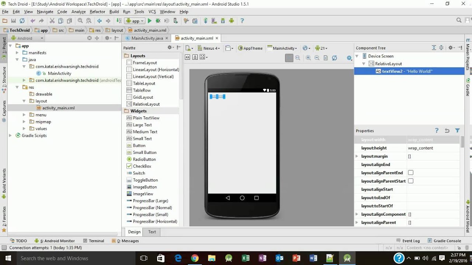Select activity_main.xml in project tree
This screenshot has height=265, width=472.
click(x=58, y=108)
